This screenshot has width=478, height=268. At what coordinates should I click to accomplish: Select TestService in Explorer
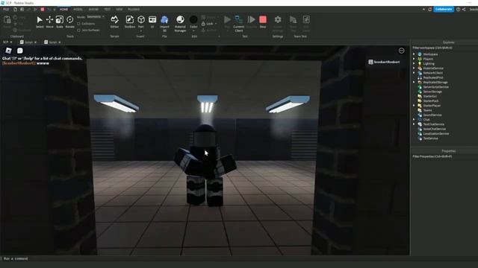tap(430, 138)
